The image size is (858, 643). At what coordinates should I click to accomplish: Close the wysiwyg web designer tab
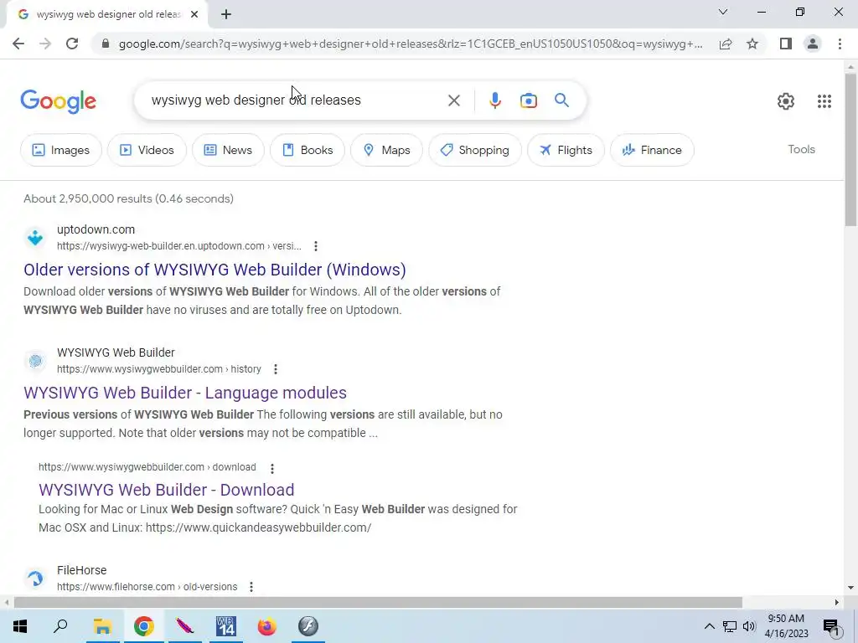194,15
